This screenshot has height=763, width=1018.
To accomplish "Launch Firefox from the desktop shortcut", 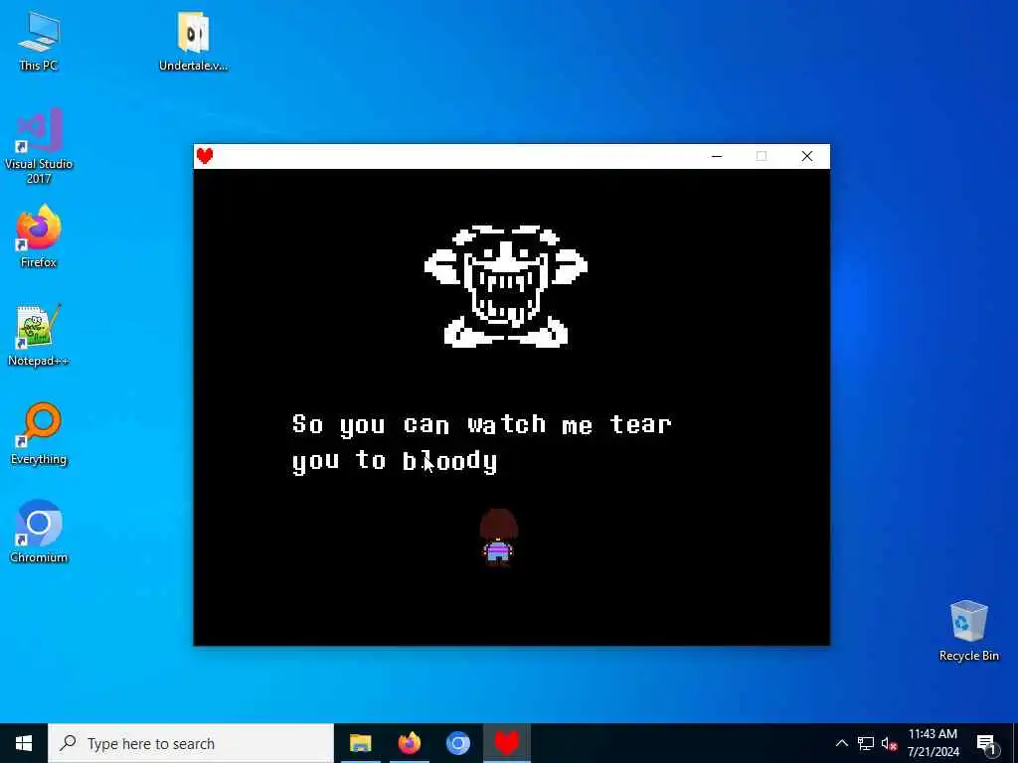I will [x=39, y=236].
